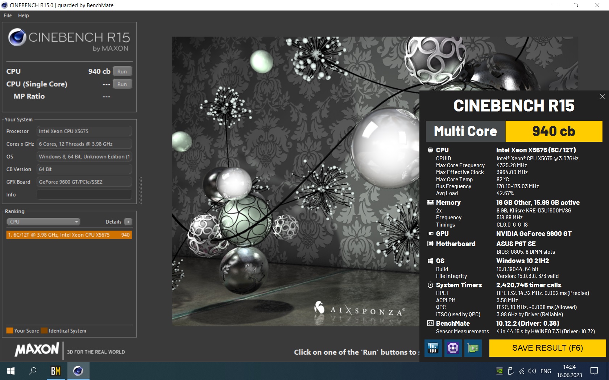Click the BenchMate section icon
The image size is (609, 380).
[x=430, y=323]
